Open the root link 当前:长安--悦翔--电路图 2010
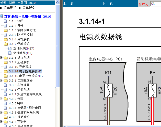161x127 pixels. [28, 17]
